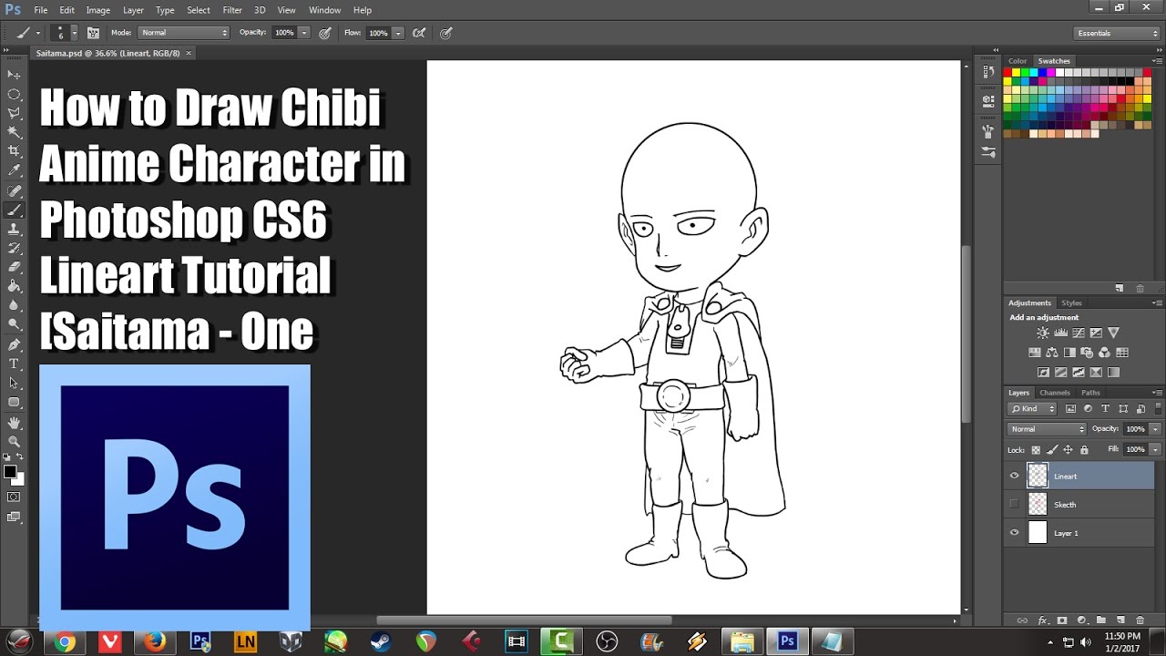1166x656 pixels.
Task: Open the layer Fill dropdown arrow
Action: [1155, 450]
